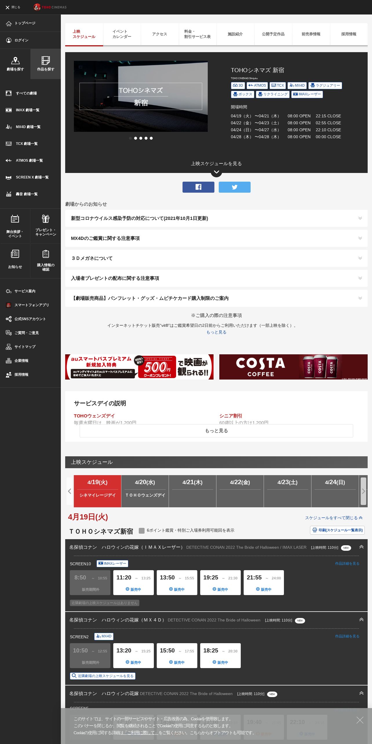Click 上映スケジュールを見る down chevron
This screenshot has height=744, width=372.
coord(216,172)
